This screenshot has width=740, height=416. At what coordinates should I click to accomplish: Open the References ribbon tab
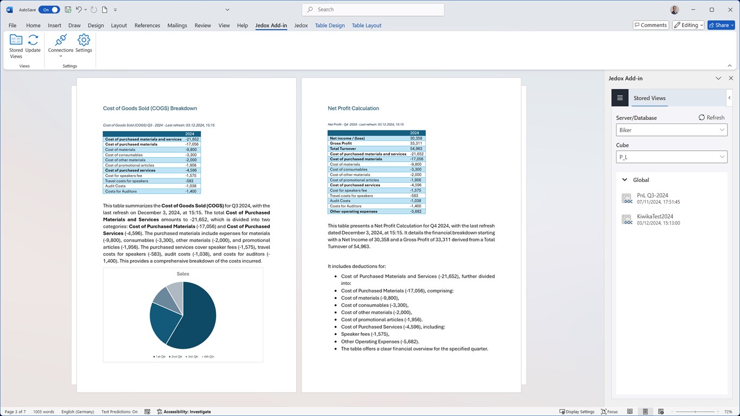pos(147,25)
